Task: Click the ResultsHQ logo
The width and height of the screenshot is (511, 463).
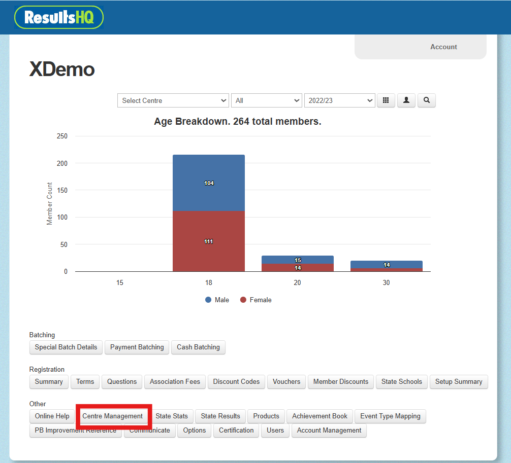Action: click(59, 17)
